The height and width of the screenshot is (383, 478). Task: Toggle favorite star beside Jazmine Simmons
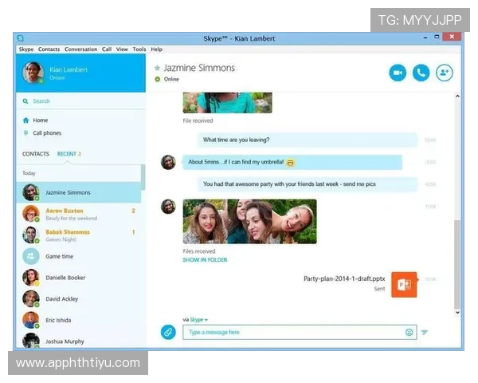pos(158,69)
